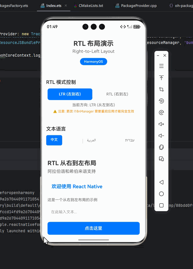Click the 这是一个从右到左布局的示例 sentence
The height and width of the screenshot is (269, 193).
(72, 200)
